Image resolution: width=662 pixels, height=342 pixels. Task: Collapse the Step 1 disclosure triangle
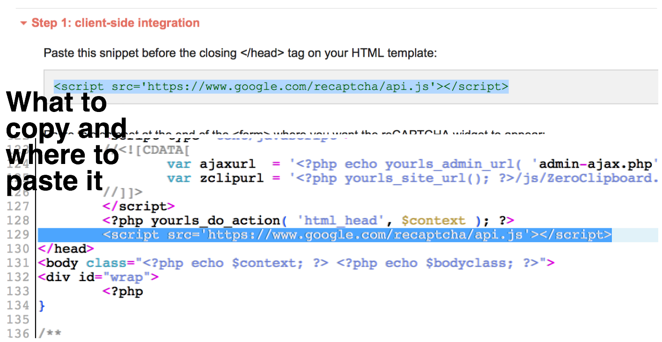click(23, 23)
